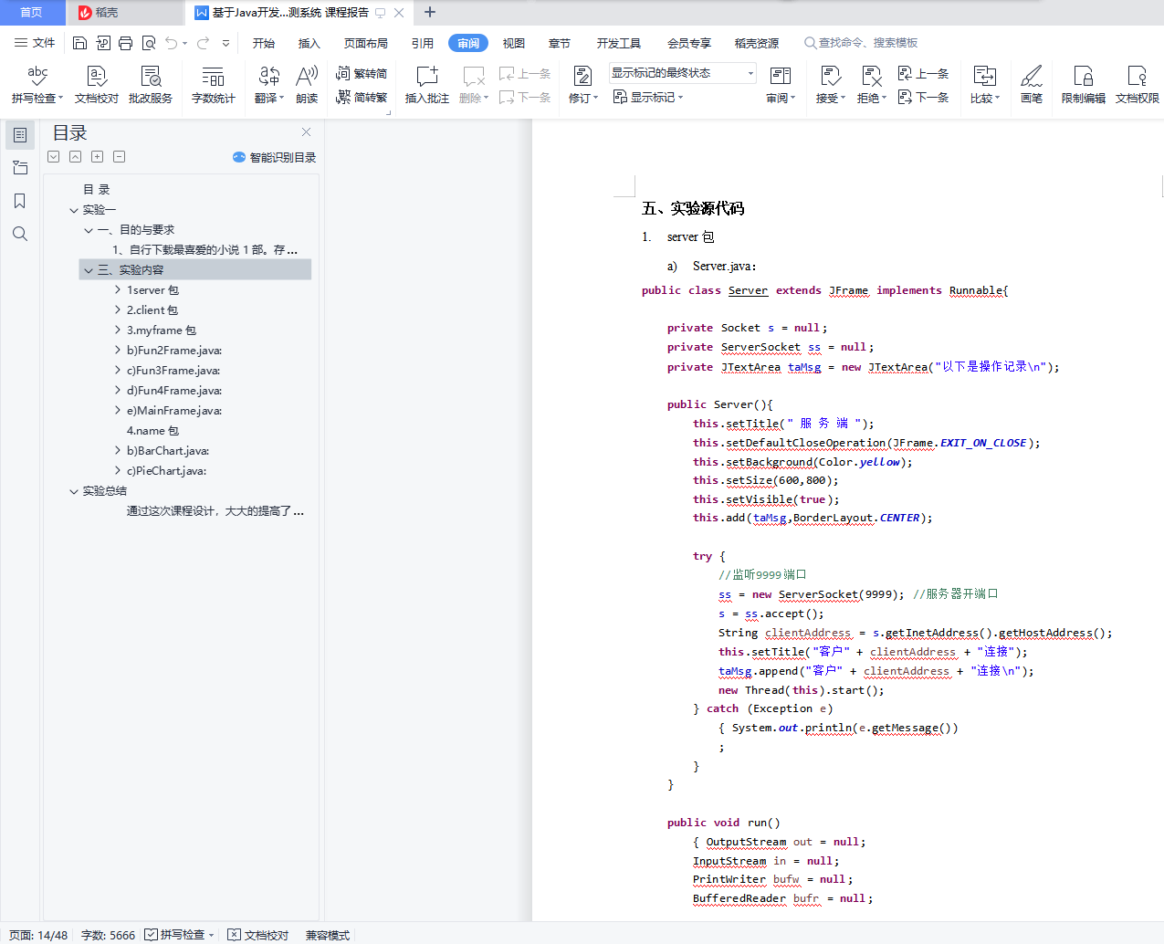Insert a comment (插入批注)

point(427,84)
